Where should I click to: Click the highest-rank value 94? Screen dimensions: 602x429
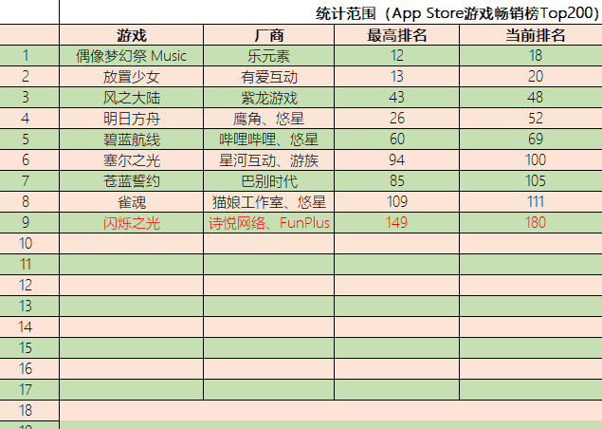396,159
